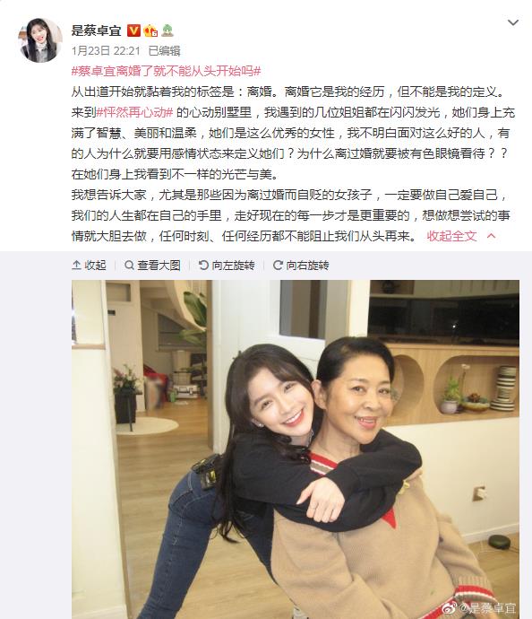Click the magnifier icon 查看大图

pos(129,265)
